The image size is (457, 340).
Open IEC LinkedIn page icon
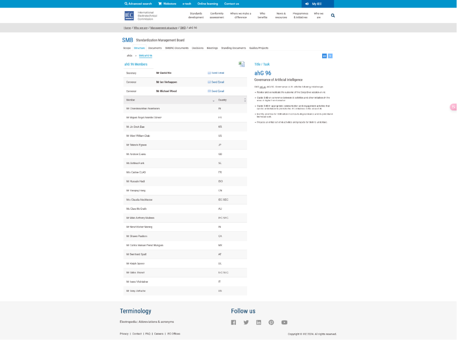(259, 322)
